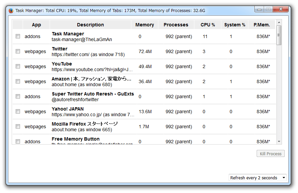Click the Mozilla Firefox start page title
Screen dimensions: 298x193
pos(85,124)
